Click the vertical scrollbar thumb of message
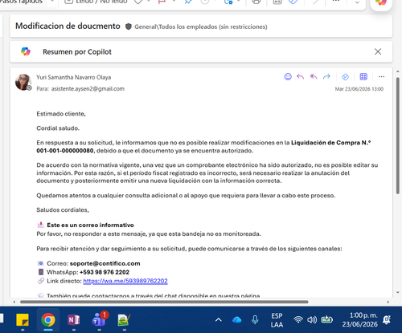Image resolution: width=402 pixels, height=333 pixels. (398, 135)
